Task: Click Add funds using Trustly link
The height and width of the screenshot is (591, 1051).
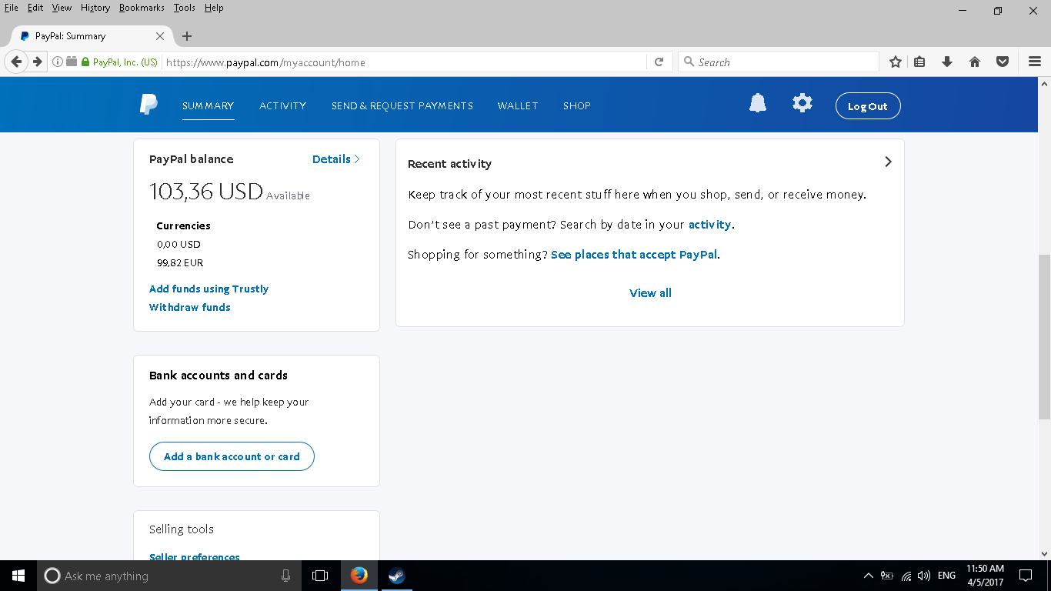Action: click(209, 289)
